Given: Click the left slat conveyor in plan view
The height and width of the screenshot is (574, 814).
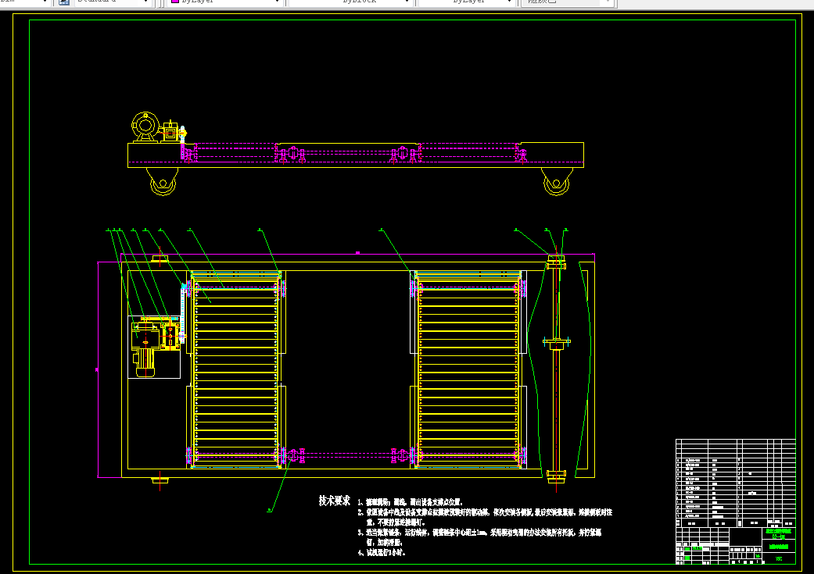Looking at the screenshot, I should (x=236, y=369).
